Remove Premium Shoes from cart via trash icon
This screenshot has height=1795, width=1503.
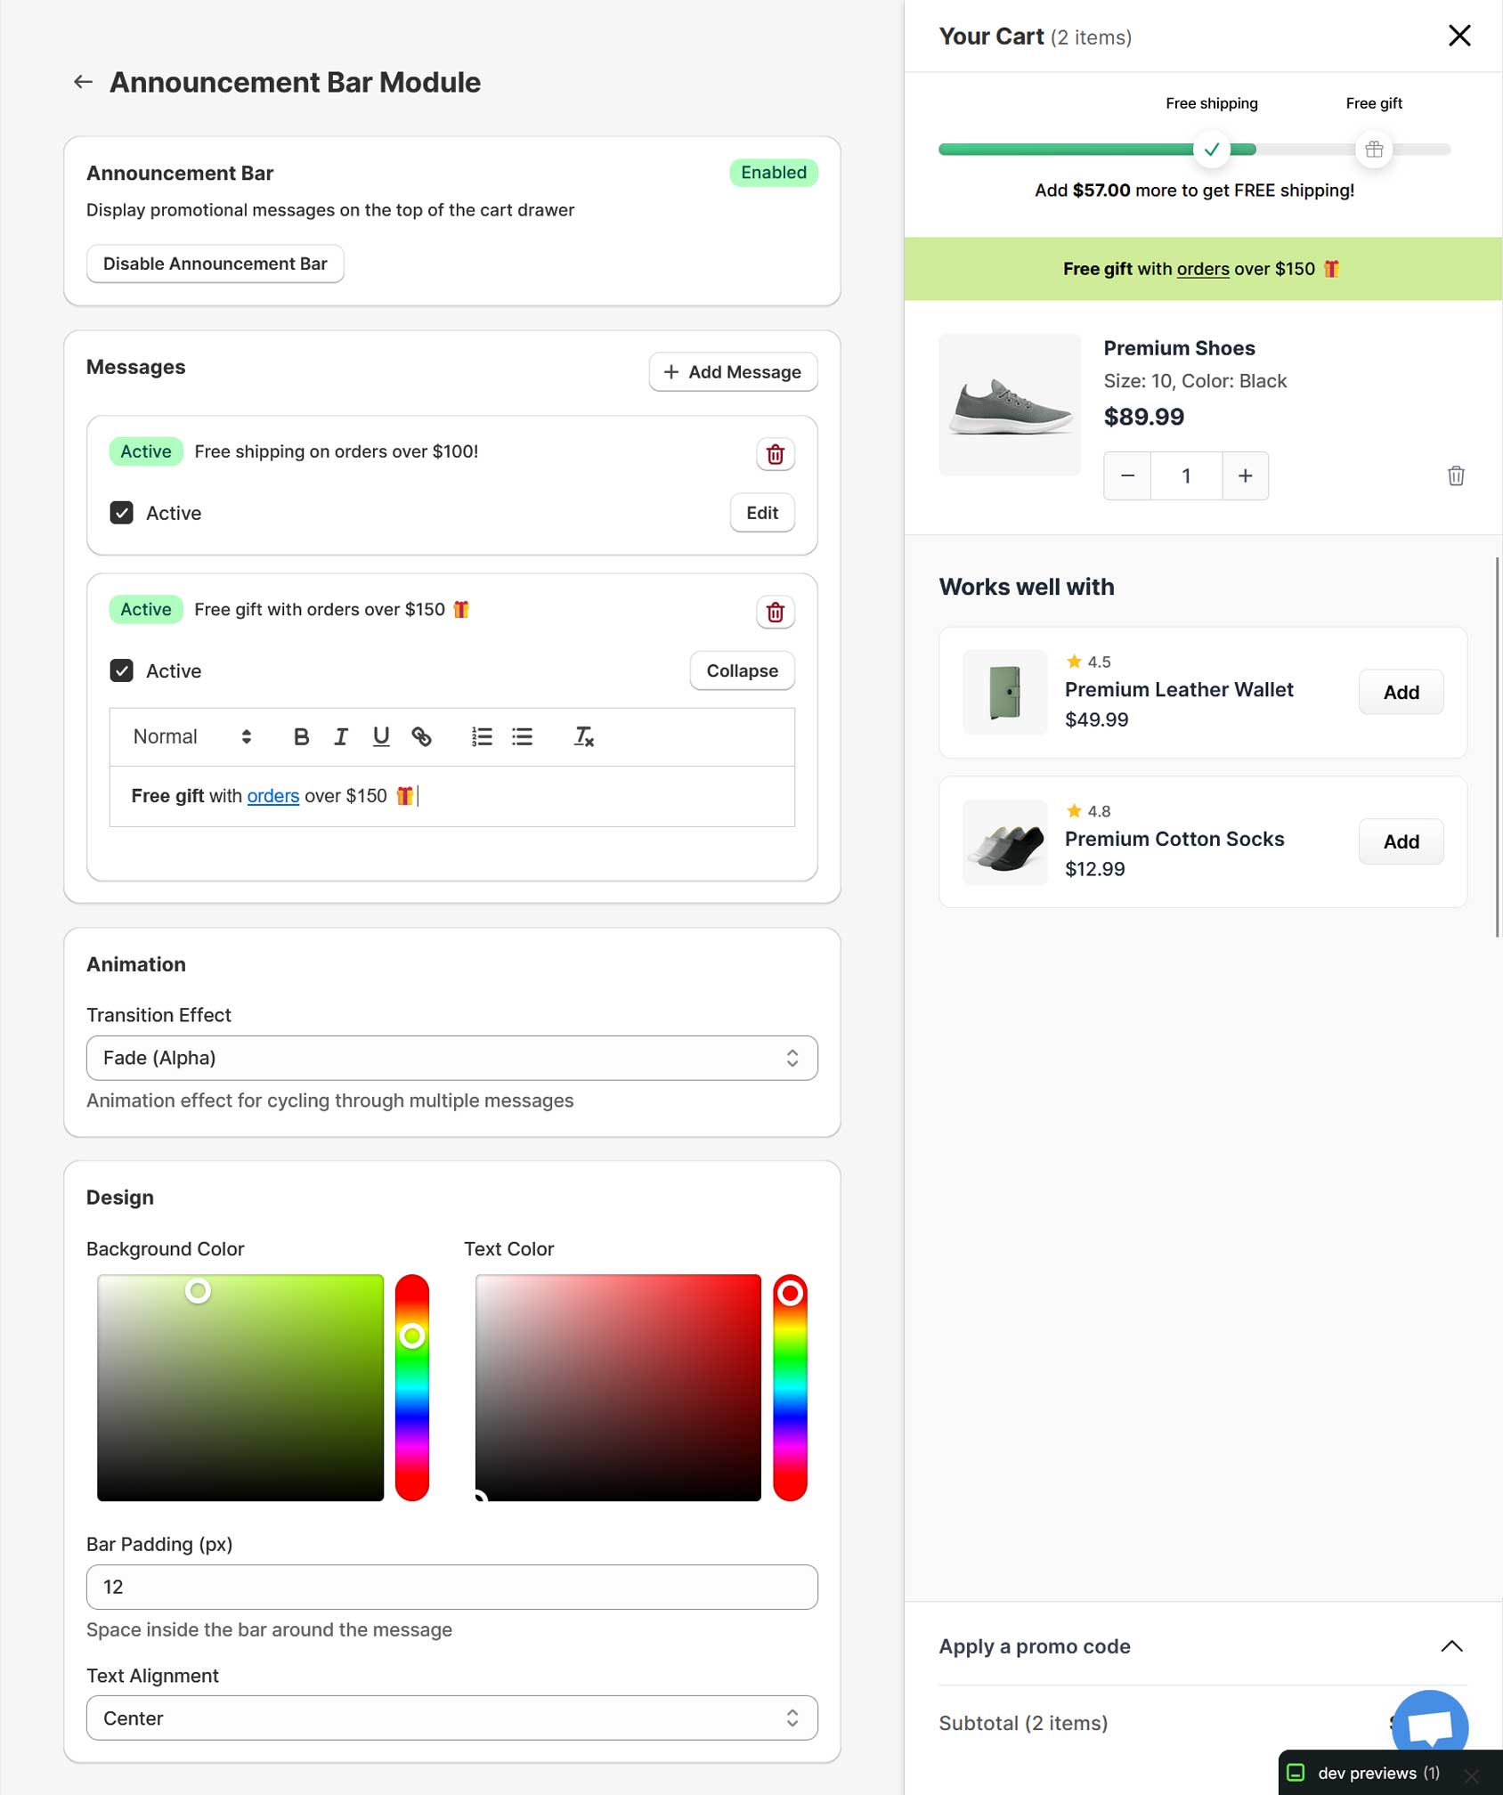1456,475
